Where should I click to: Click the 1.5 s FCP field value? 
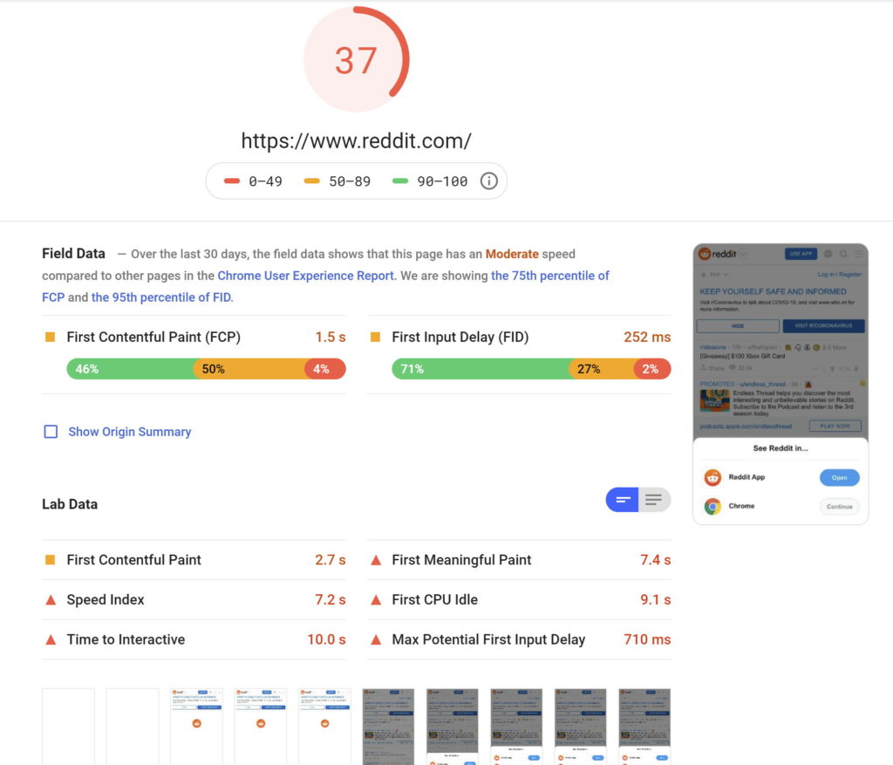tap(331, 338)
